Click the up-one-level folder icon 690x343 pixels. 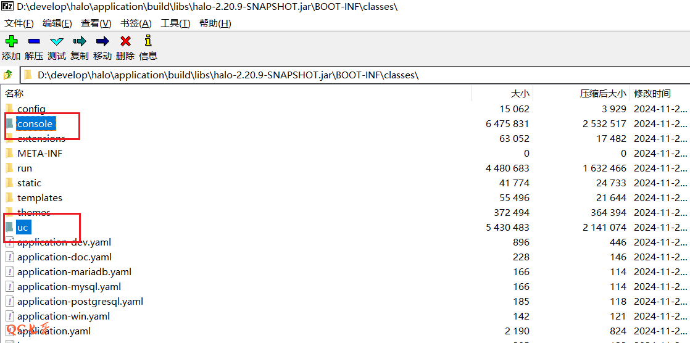(8, 75)
